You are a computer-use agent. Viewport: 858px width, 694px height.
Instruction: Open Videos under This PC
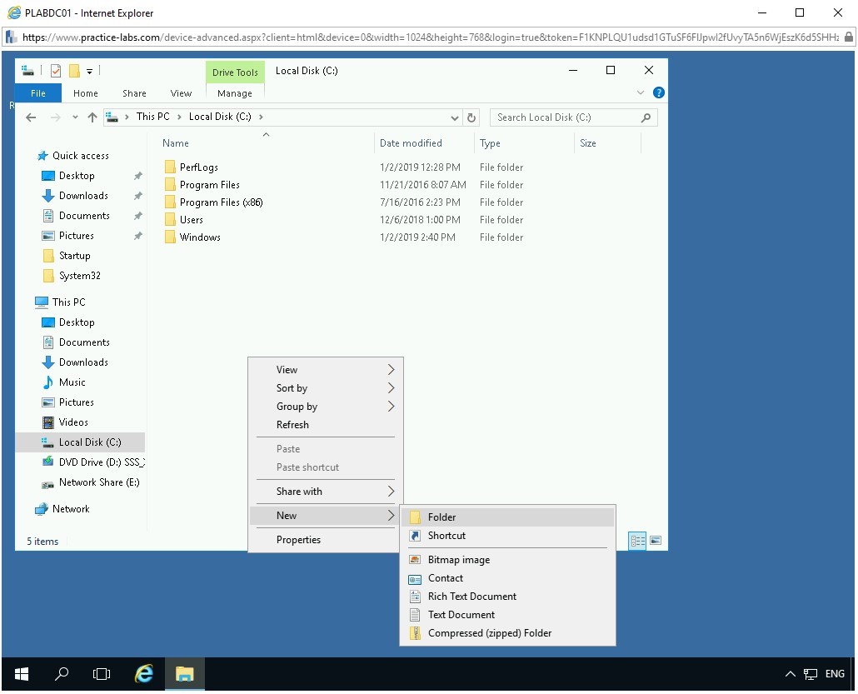pyautogui.click(x=72, y=422)
